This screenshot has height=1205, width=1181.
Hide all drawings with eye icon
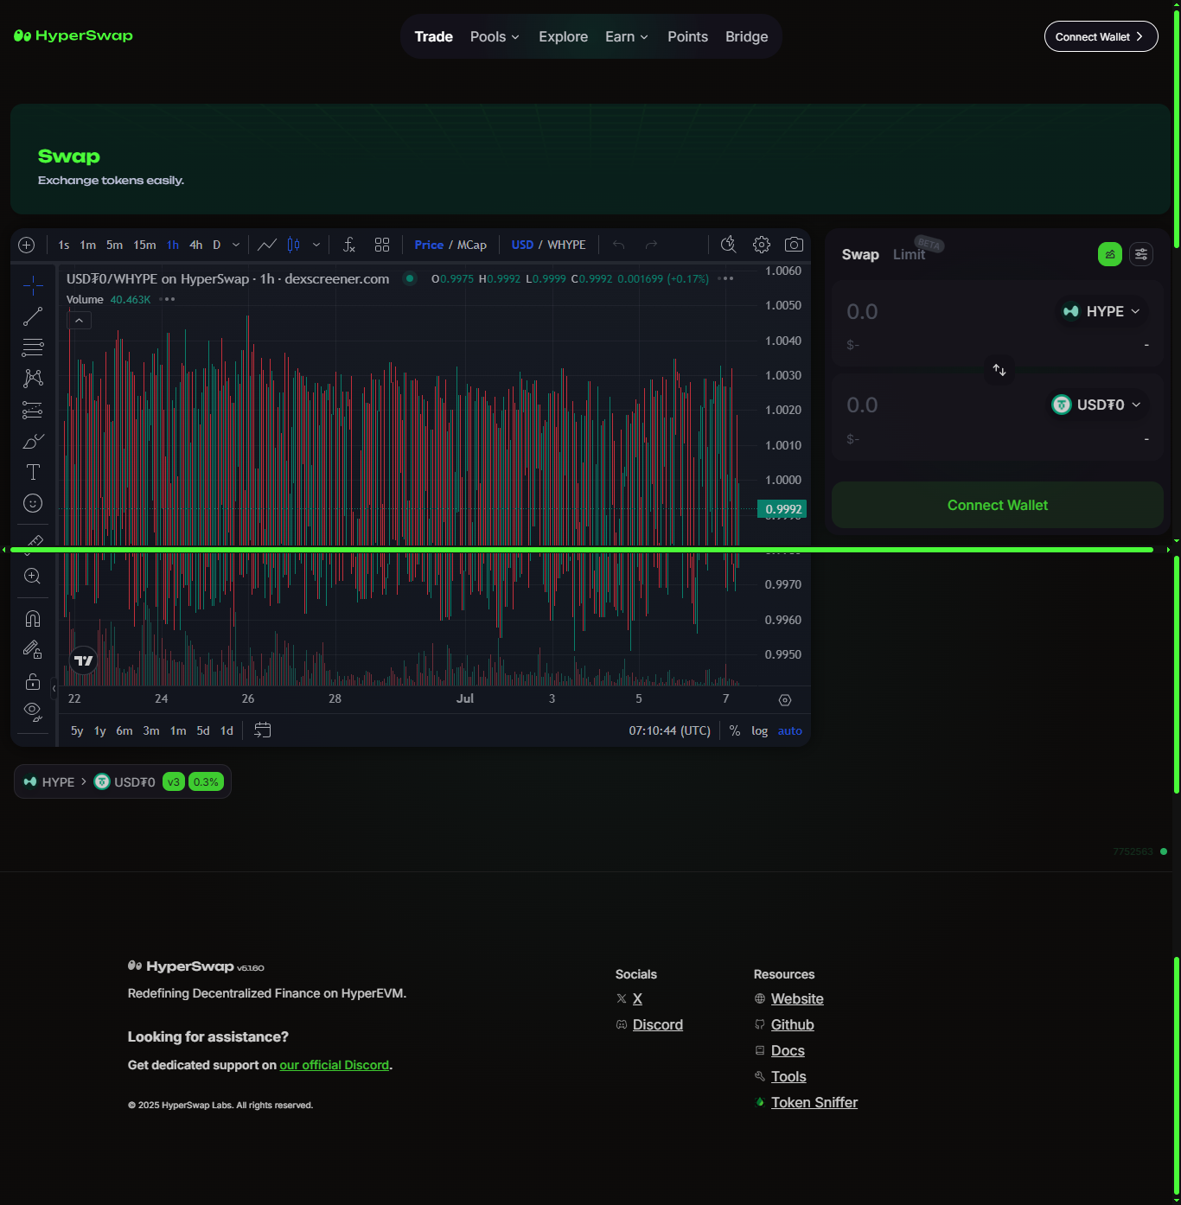coord(33,711)
